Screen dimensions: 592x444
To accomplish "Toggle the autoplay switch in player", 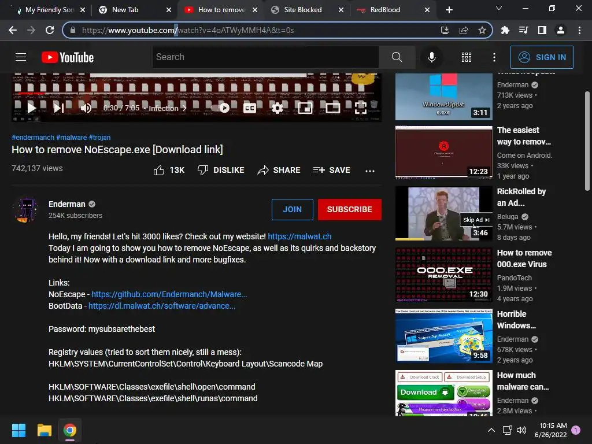I will pos(220,108).
